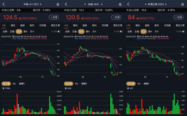Screen dimensions: 187x116
Task: Select K線 tab in 裕融 panel
Action: click(x=66, y=25)
